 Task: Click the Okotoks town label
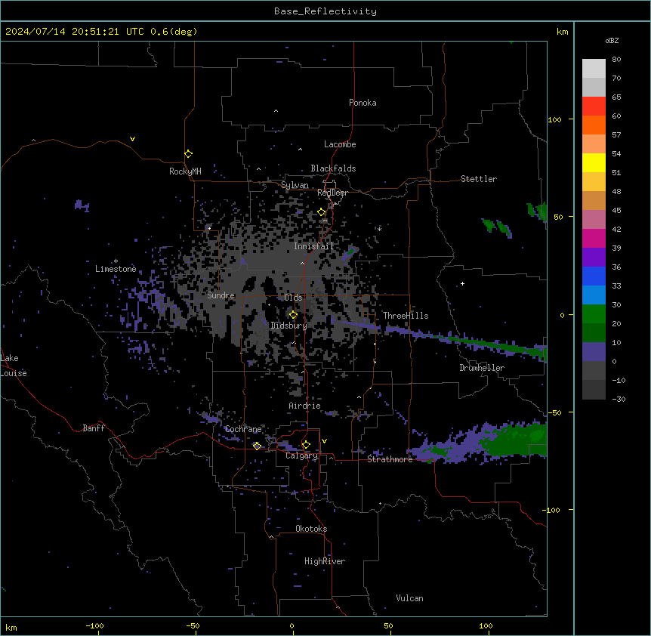click(311, 529)
